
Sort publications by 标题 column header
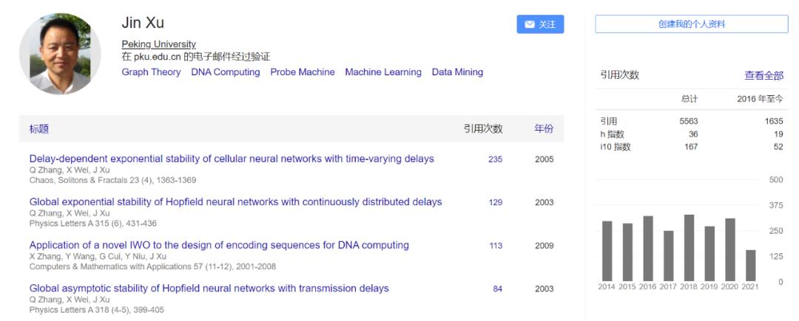pyautogui.click(x=39, y=129)
